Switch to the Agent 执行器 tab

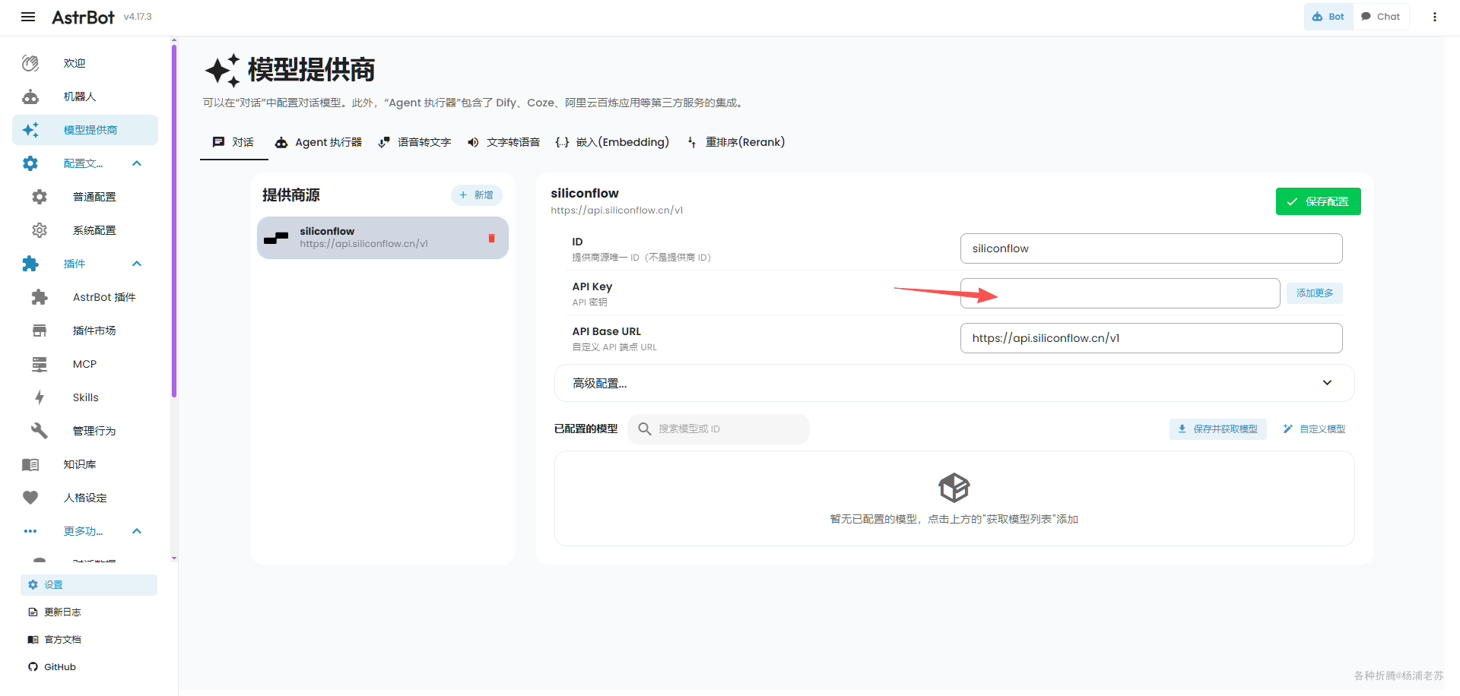pyautogui.click(x=318, y=142)
